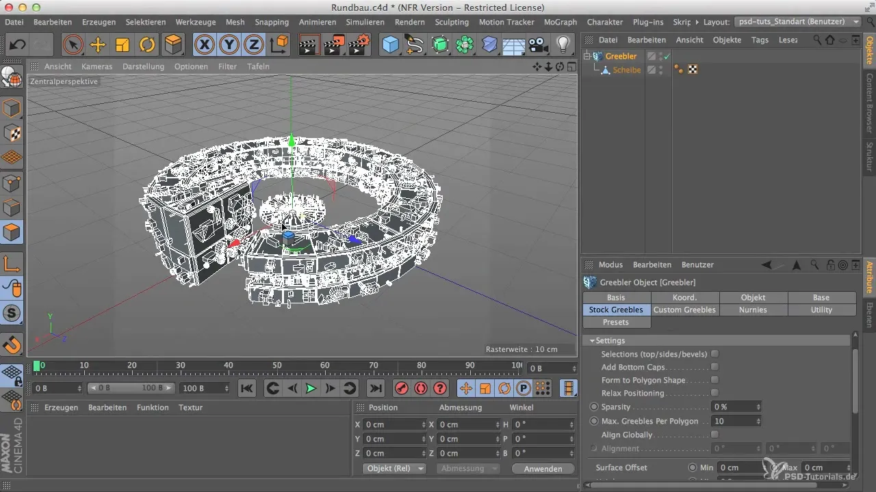Select the Live Selection tool
The height and width of the screenshot is (492, 876).
click(73, 45)
